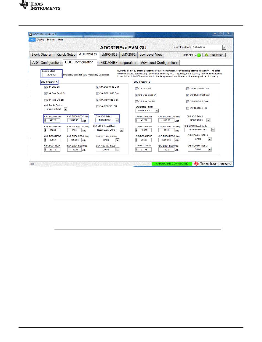This screenshot has width=262, height=342.
Task: Open the Advanced Configuration sub-tab
Action: (159, 63)
